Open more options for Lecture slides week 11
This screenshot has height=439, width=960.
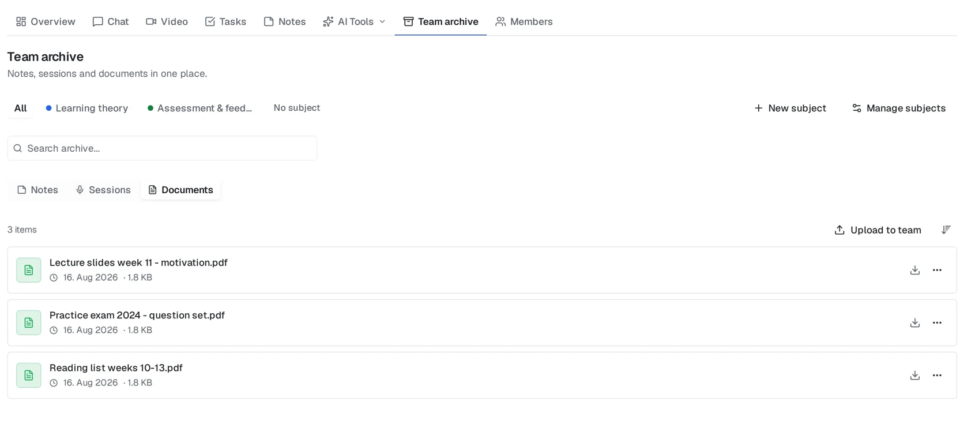(x=937, y=270)
